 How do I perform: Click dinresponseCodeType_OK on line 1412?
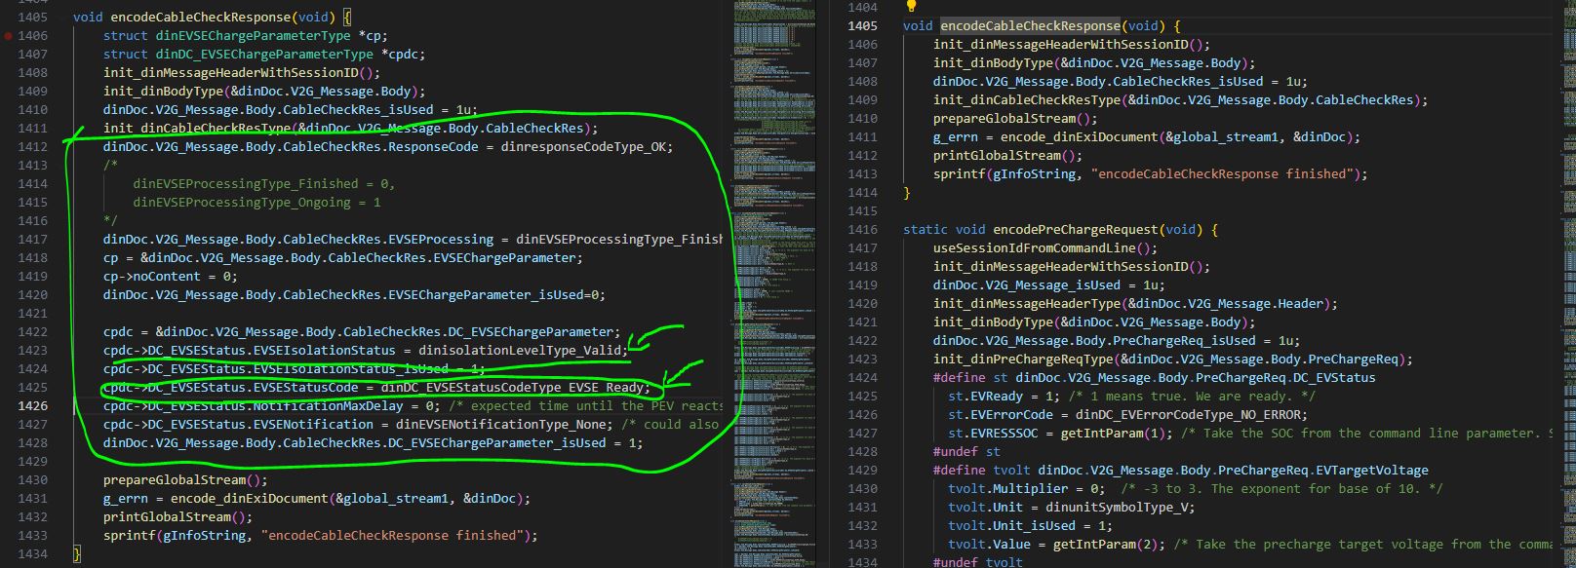(586, 147)
